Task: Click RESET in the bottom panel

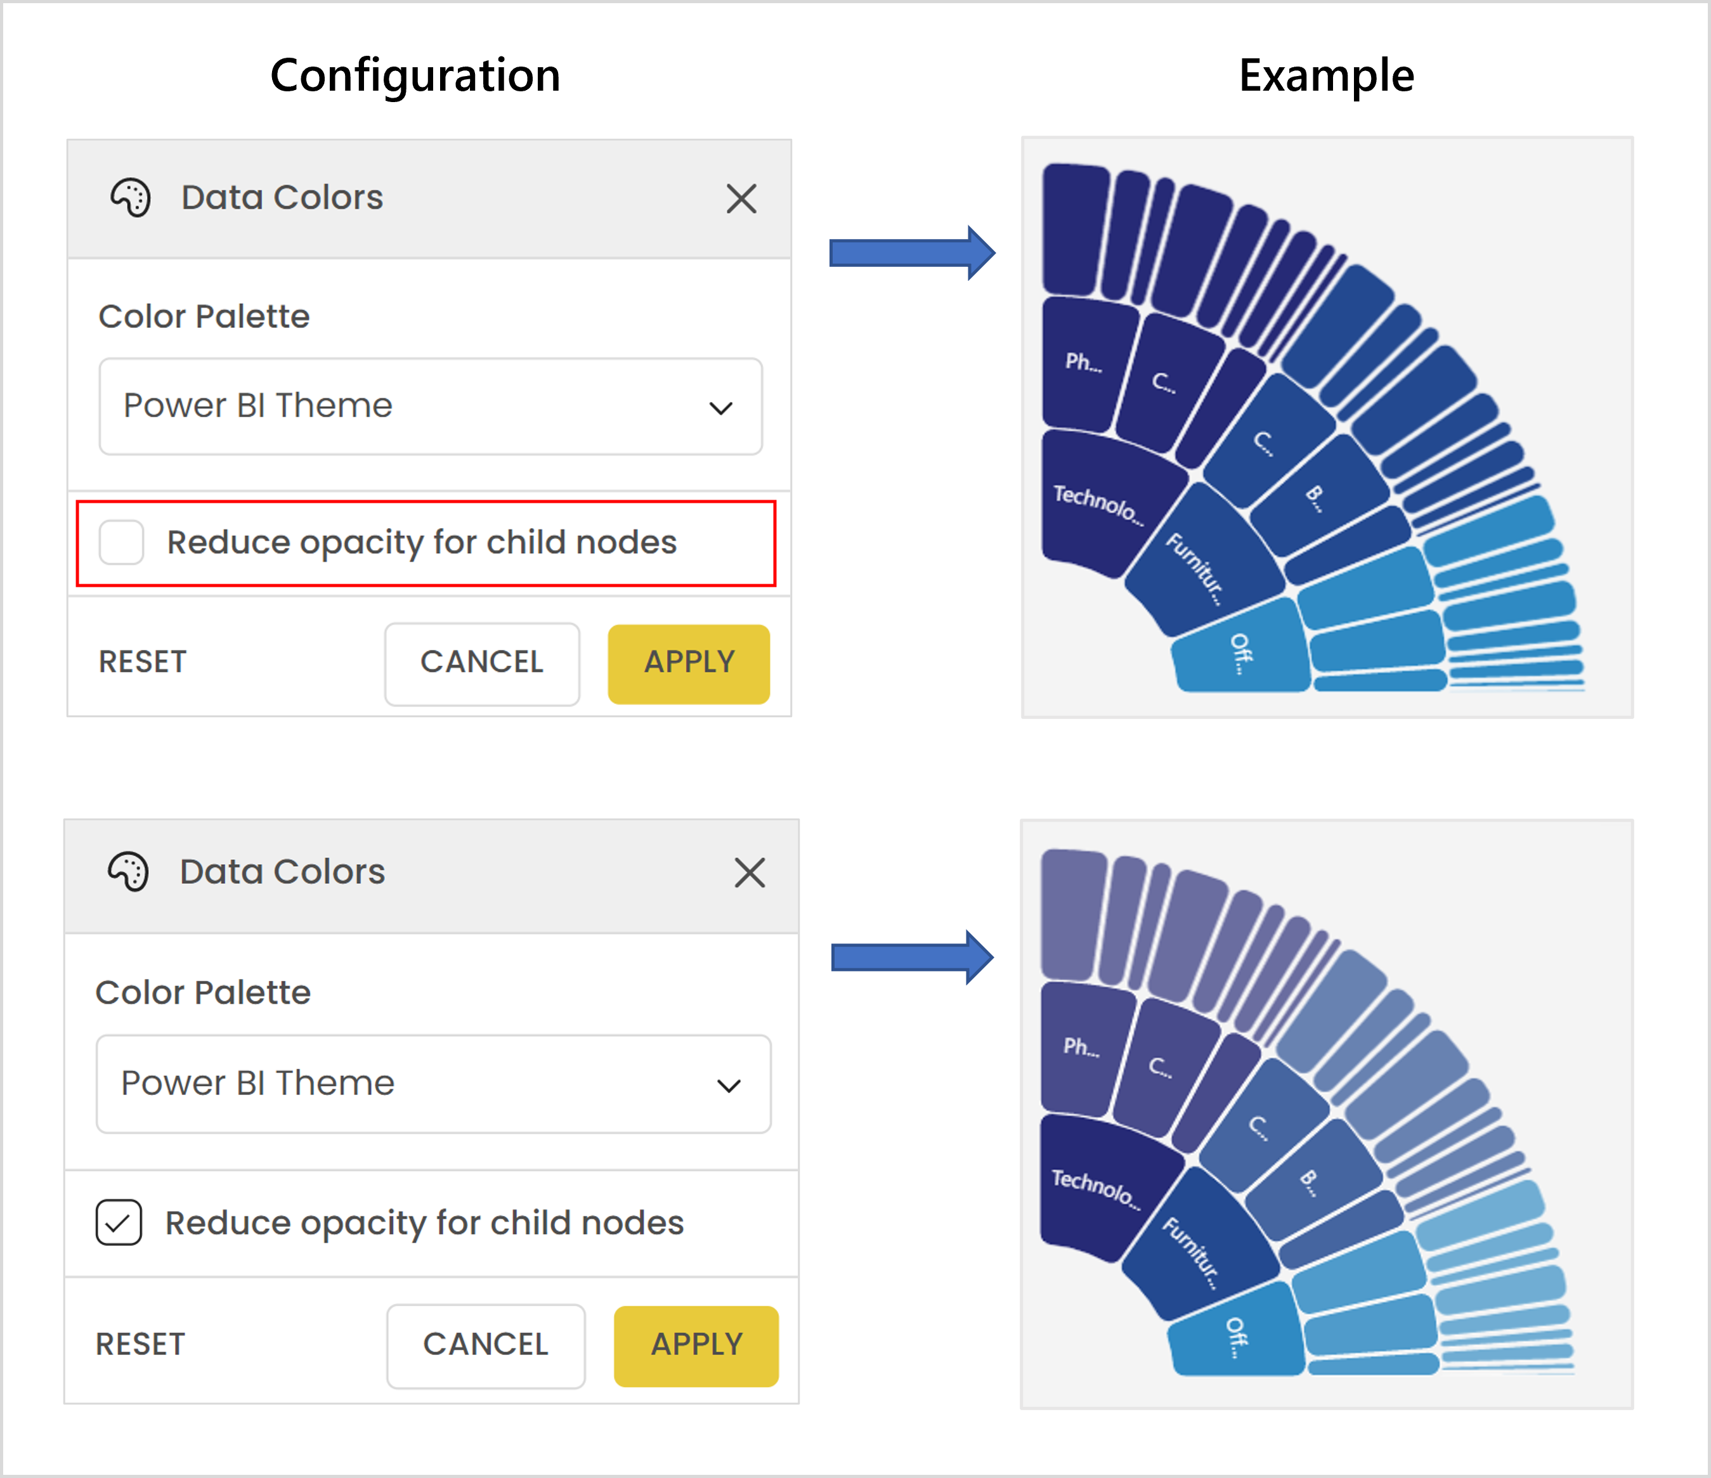Action: pyautogui.click(x=140, y=1344)
